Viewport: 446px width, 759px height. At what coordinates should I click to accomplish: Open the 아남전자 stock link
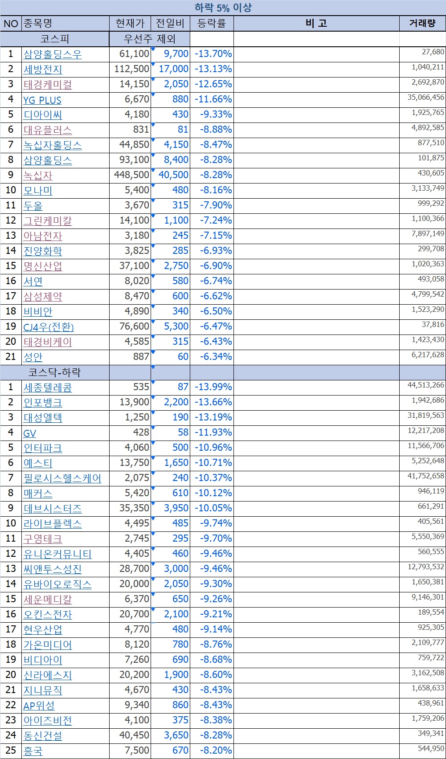coord(43,236)
